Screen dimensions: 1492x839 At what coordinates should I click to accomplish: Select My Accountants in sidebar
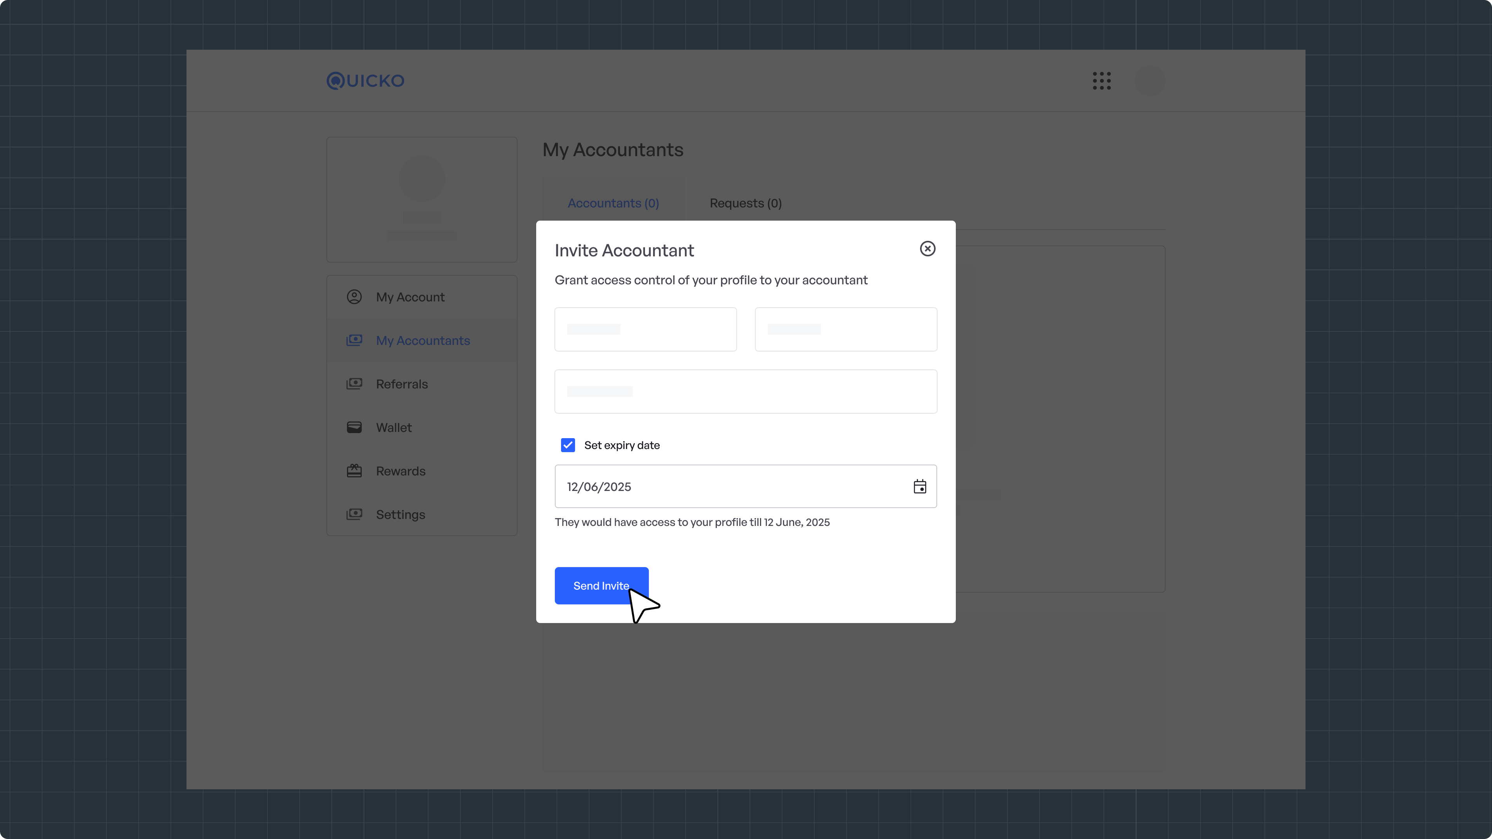[x=422, y=341]
